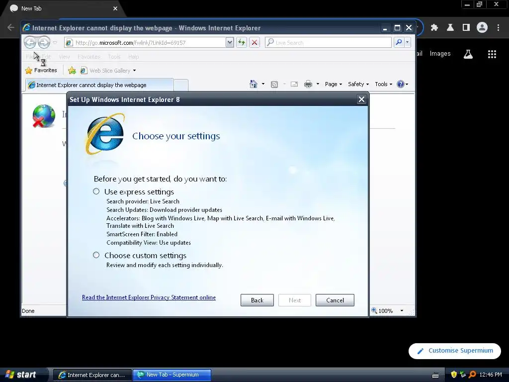Click the Supermium extensions puzzle icon
Viewport: 509px width, 382px height.
[x=434, y=28]
